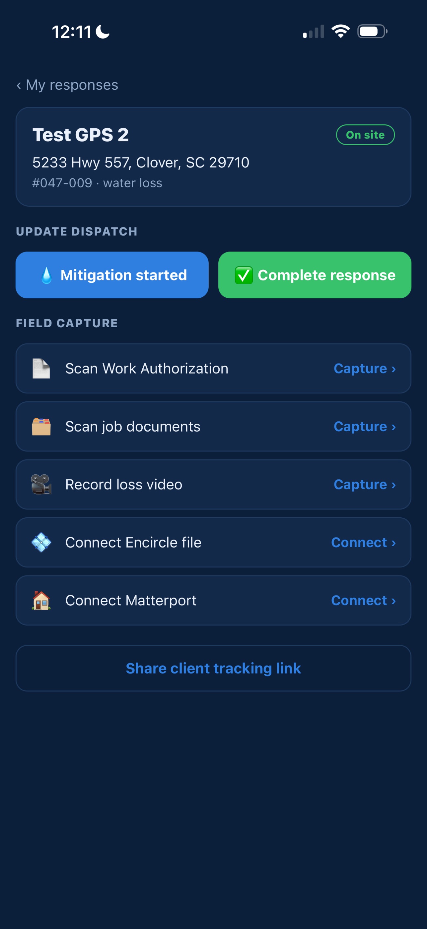Click the Connect Encircle file label
The height and width of the screenshot is (929, 427).
(x=133, y=542)
